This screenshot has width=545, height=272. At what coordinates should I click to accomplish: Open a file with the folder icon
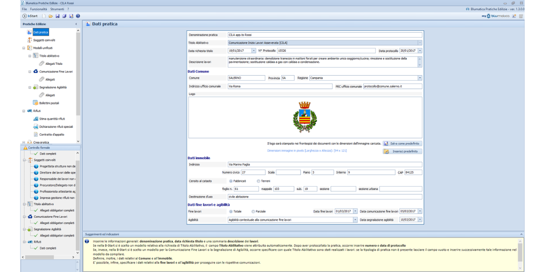pyautogui.click(x=51, y=16)
